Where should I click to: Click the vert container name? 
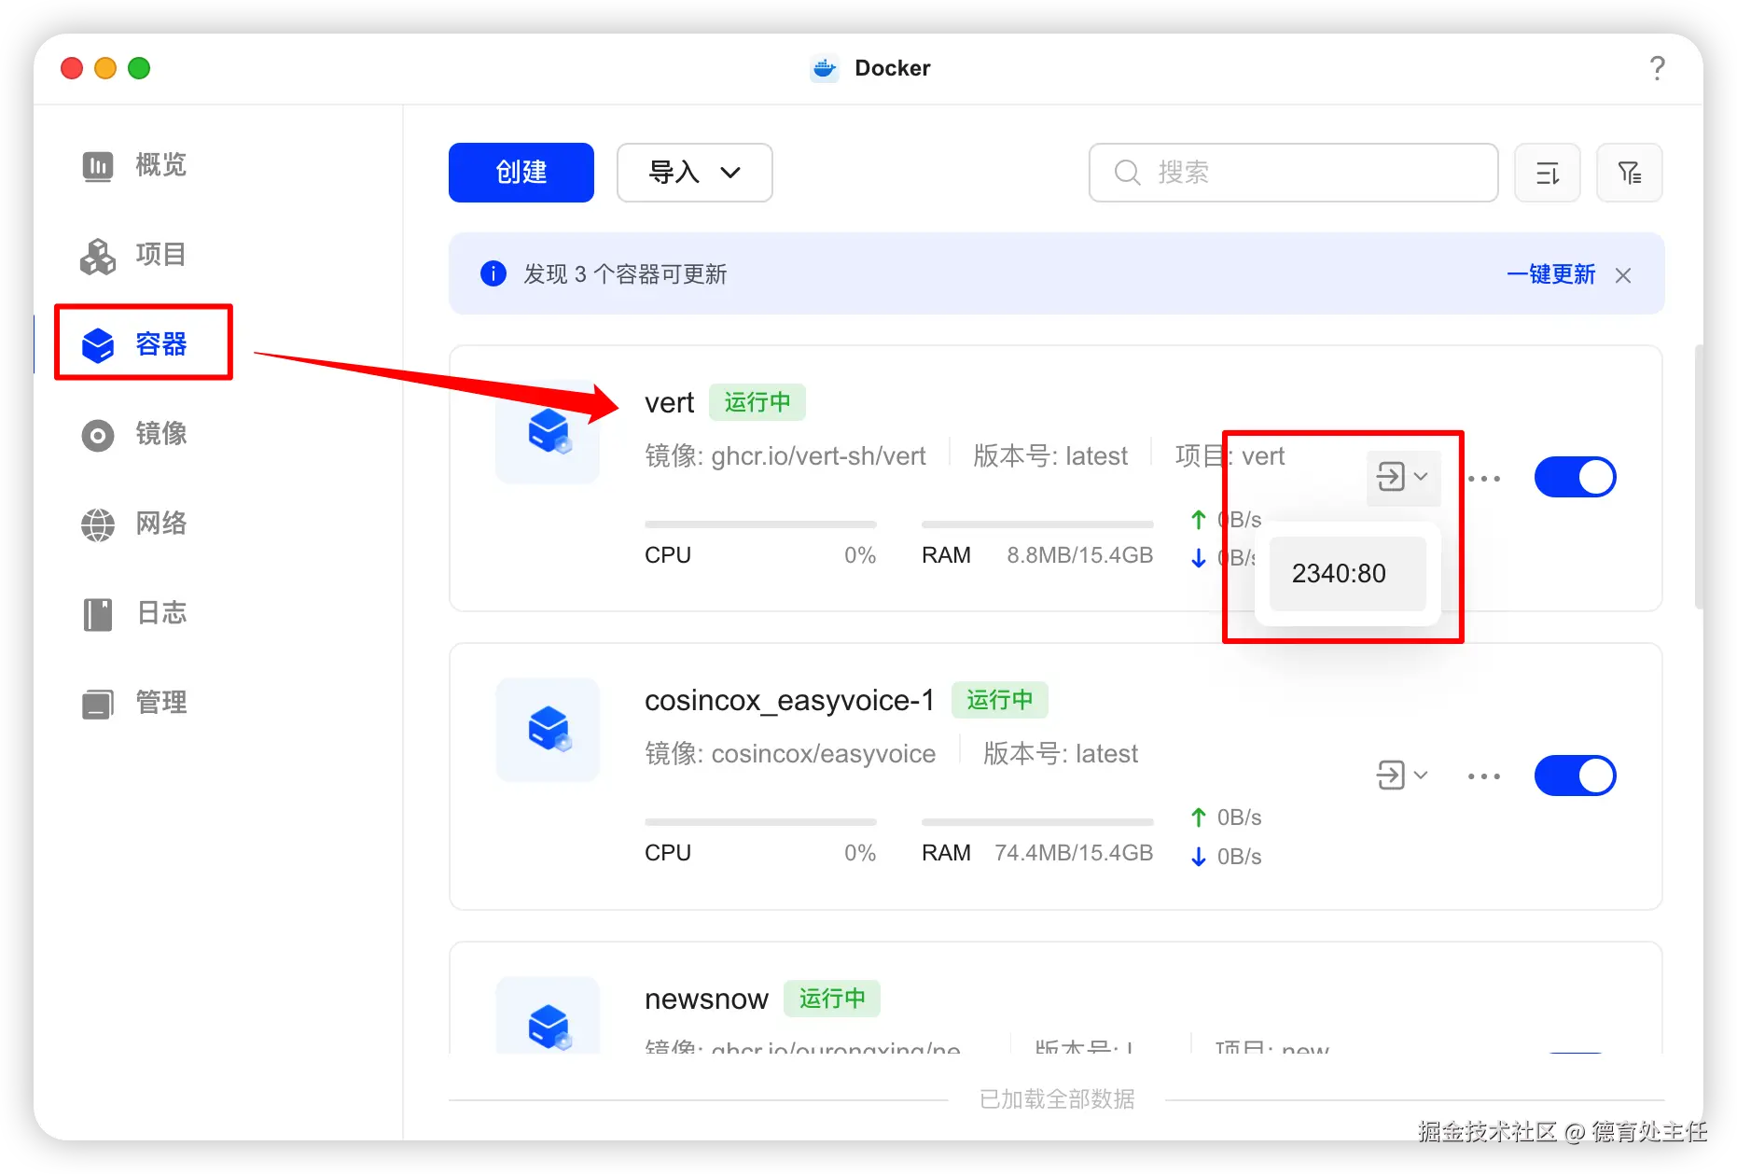(669, 403)
